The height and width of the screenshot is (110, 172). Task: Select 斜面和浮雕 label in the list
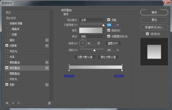(16, 24)
